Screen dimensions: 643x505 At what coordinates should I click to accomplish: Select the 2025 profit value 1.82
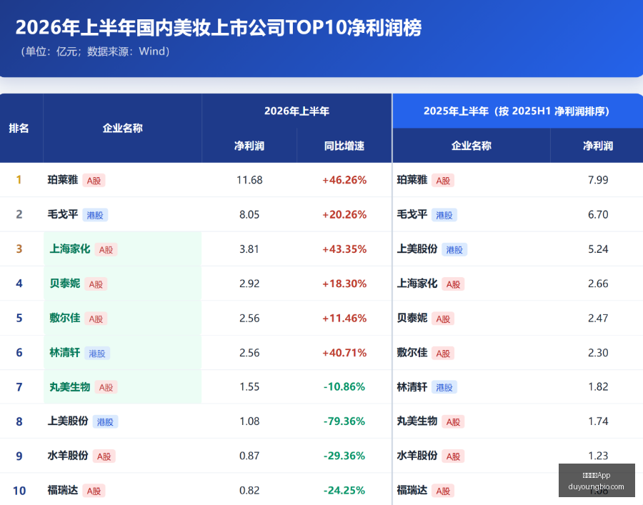click(598, 386)
